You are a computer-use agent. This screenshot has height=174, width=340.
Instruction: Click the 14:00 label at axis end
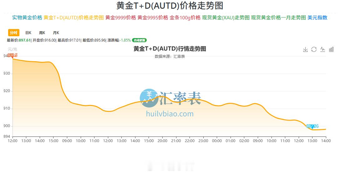(326, 141)
